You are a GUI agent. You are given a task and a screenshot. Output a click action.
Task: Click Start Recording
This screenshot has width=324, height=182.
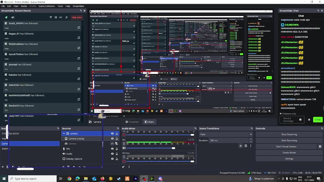tap(289, 141)
